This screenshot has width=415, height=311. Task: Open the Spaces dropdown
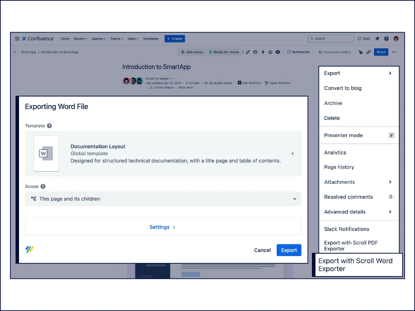pos(99,39)
